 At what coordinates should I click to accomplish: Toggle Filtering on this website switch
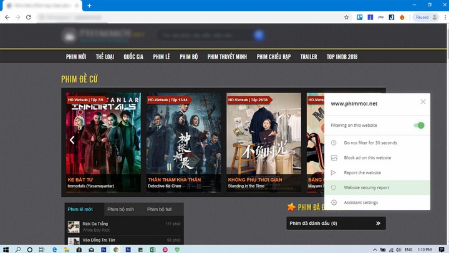pyautogui.click(x=419, y=126)
